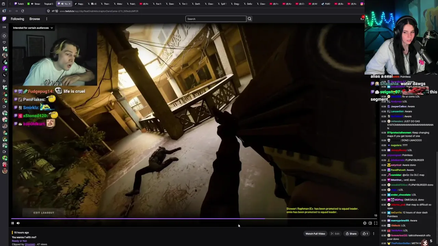Switch to the TikTok 'Happ' tab
The image size is (438, 246).
[x=79, y=4]
